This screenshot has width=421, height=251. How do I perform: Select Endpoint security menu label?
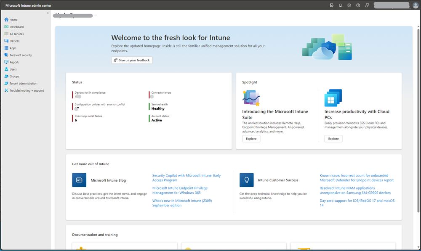21,55
